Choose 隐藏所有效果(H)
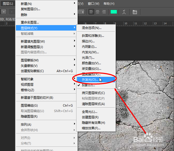 point(96,123)
